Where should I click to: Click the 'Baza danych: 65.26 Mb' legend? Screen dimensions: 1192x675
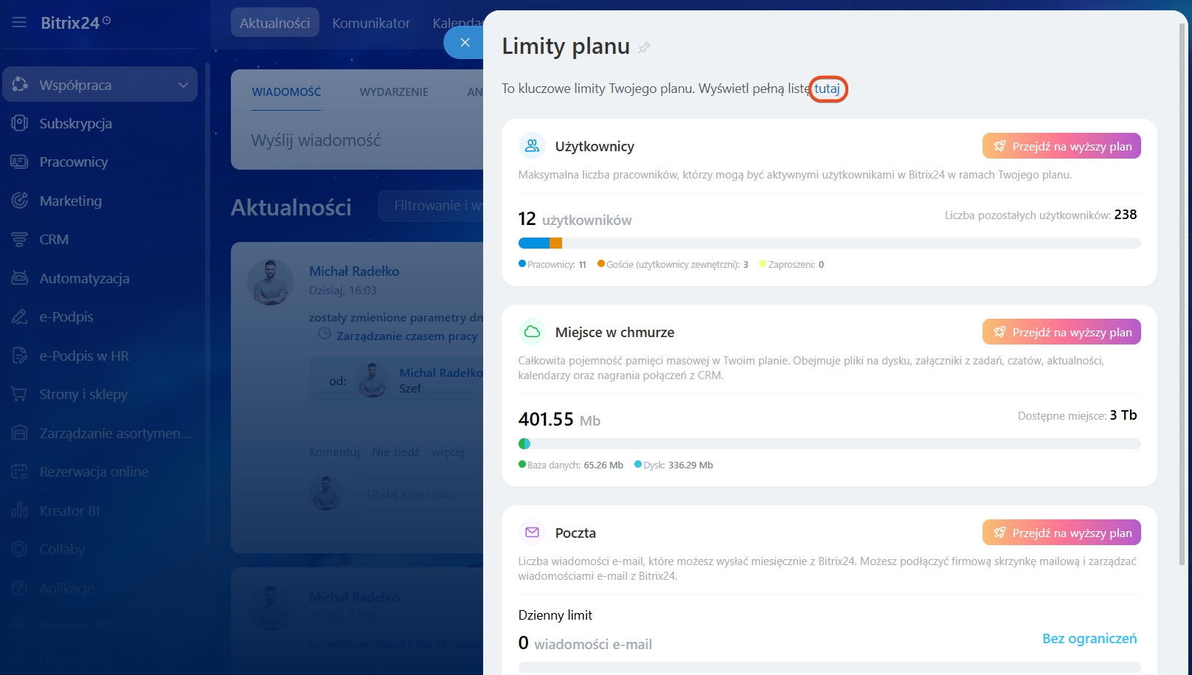pos(571,465)
